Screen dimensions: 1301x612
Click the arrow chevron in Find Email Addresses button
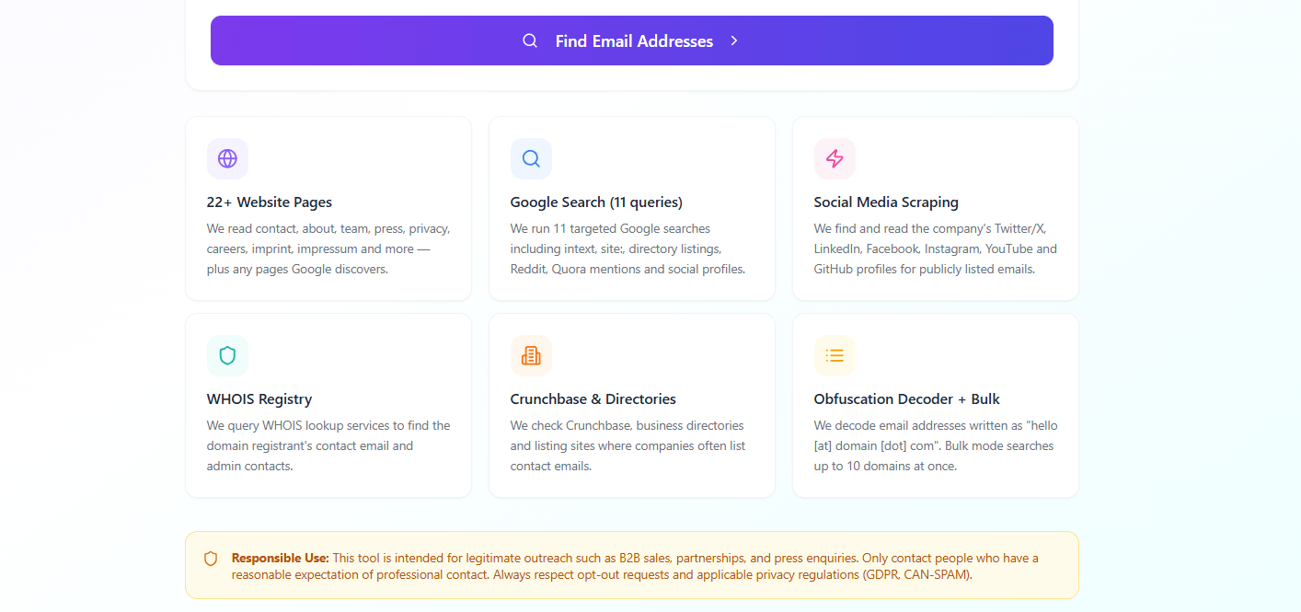point(733,40)
